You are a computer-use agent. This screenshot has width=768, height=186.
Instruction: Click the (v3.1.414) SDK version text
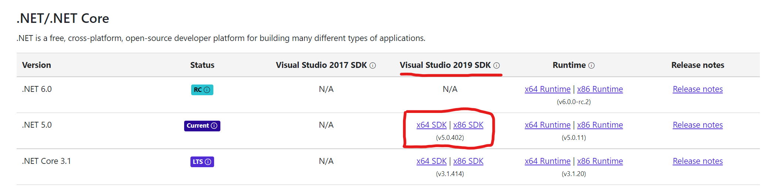pyautogui.click(x=450, y=174)
